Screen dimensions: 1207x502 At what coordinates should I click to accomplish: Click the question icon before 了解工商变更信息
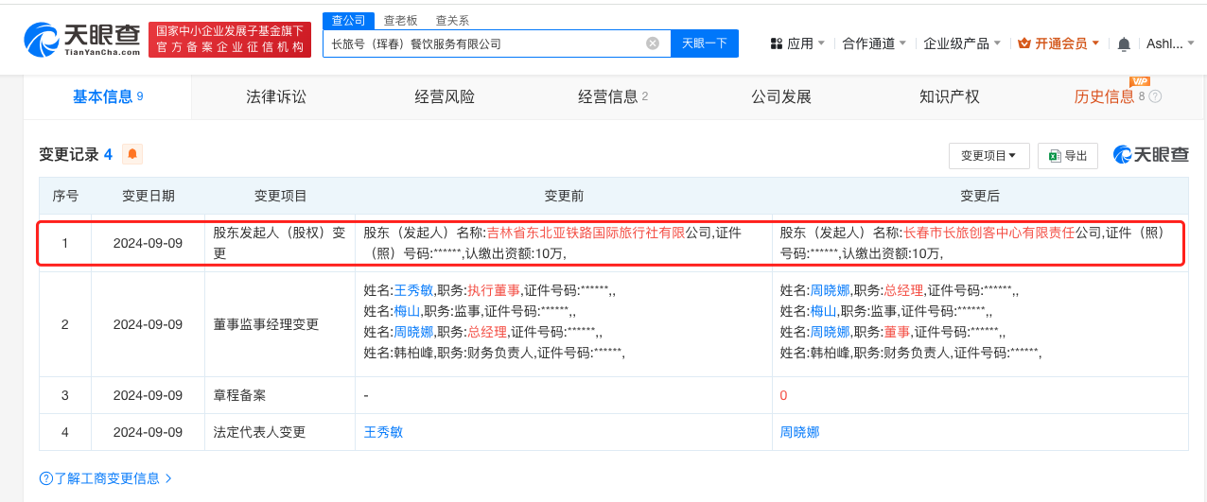(x=45, y=478)
